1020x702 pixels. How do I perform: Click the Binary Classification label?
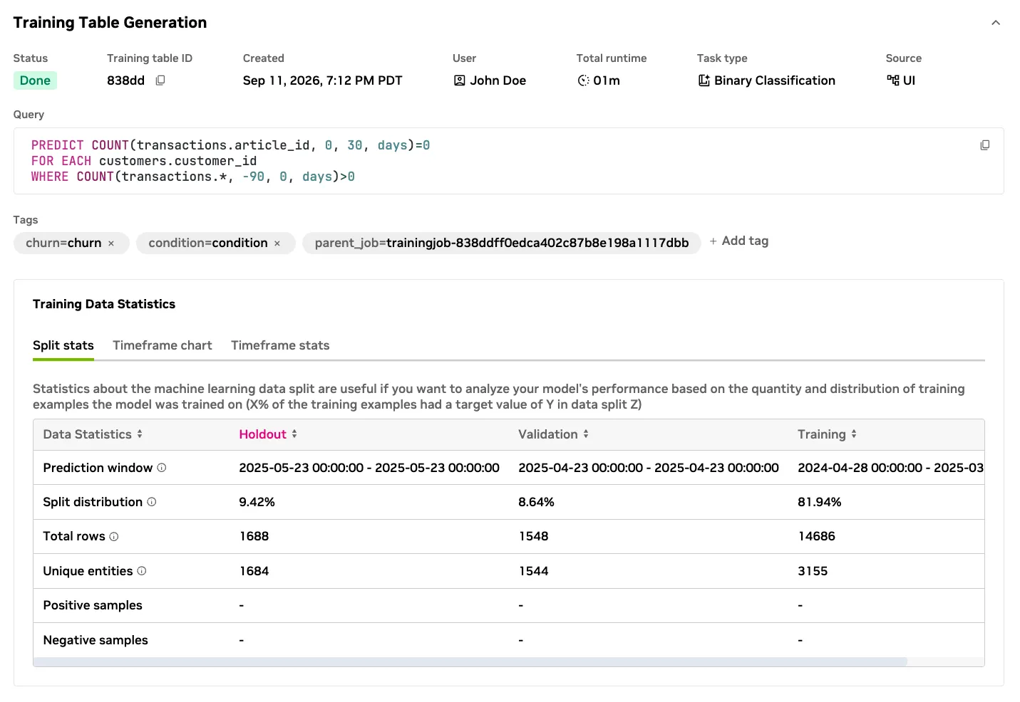click(775, 80)
